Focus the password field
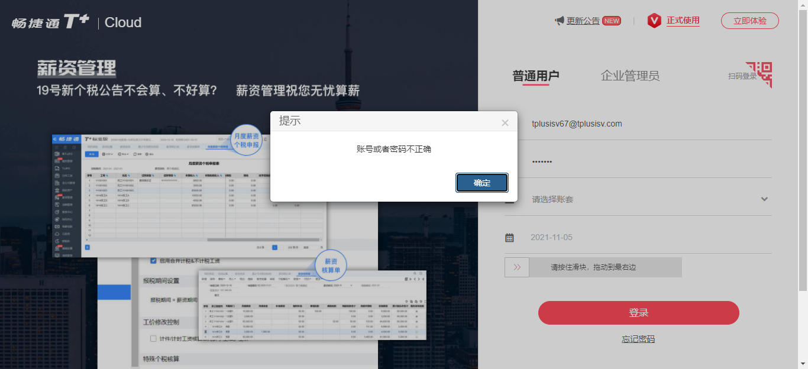 pyautogui.click(x=639, y=161)
